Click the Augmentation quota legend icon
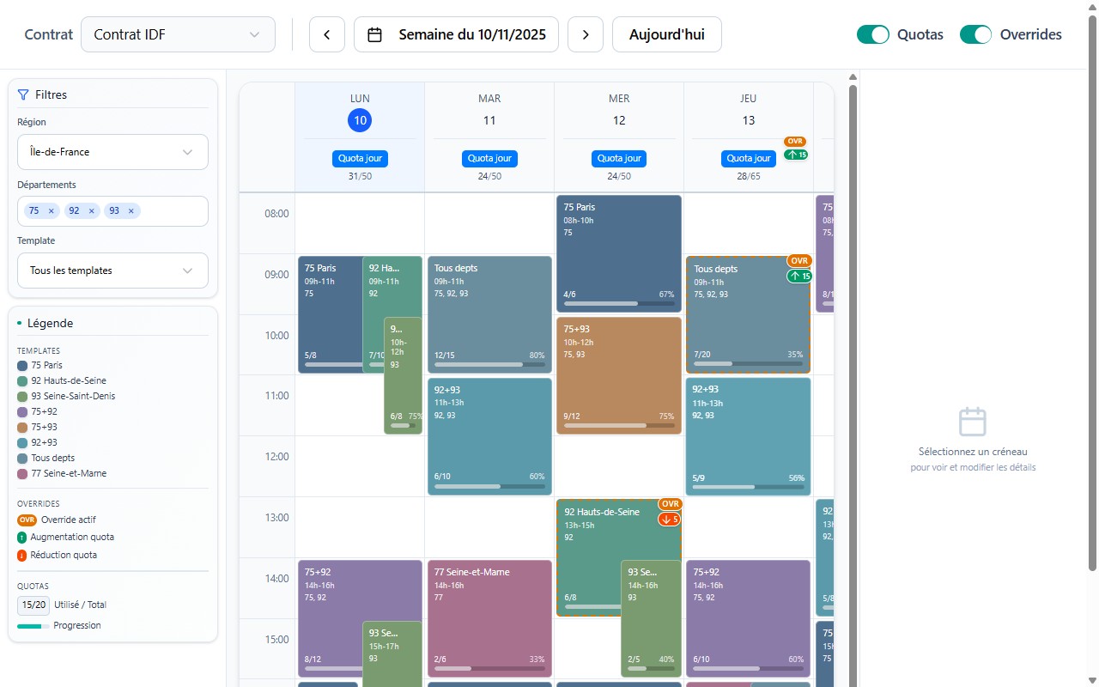This screenshot has height=687, width=1099. 22,537
